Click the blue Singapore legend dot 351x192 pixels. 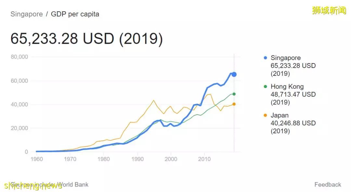[x=265, y=58]
